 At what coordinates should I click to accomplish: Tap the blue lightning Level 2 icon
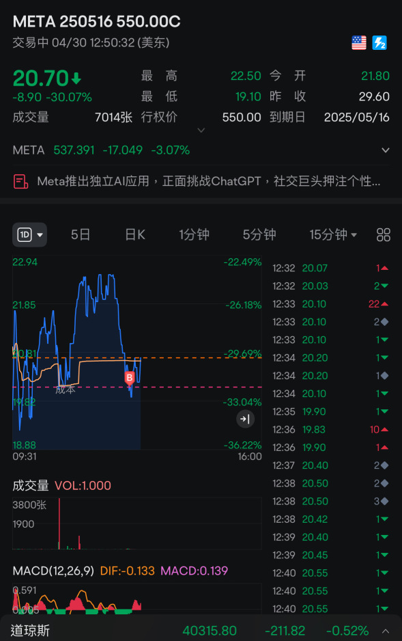tap(379, 42)
